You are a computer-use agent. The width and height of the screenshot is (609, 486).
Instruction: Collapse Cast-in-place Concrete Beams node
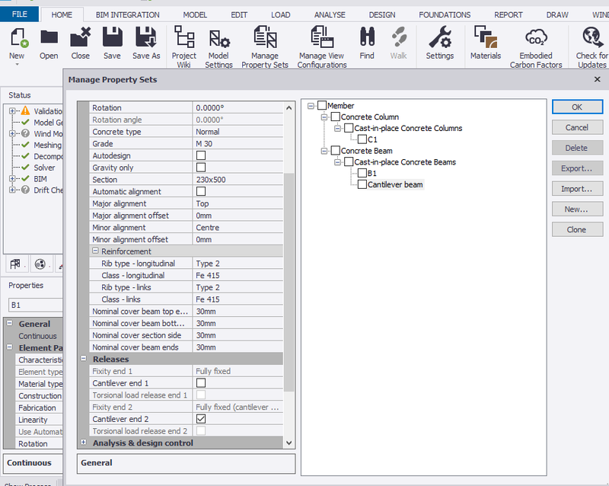(337, 162)
